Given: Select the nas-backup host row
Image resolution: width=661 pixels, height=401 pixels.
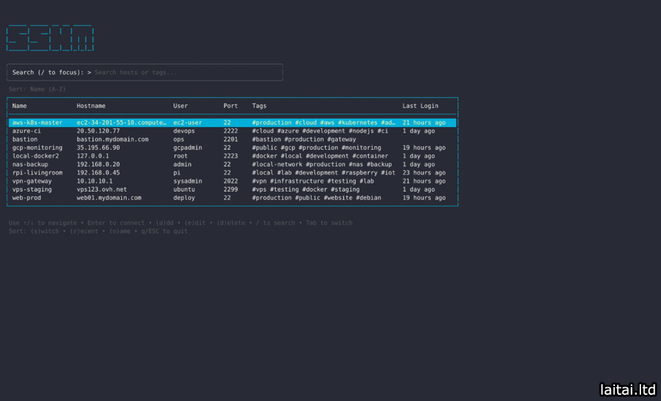Looking at the screenshot, I should [31, 164].
